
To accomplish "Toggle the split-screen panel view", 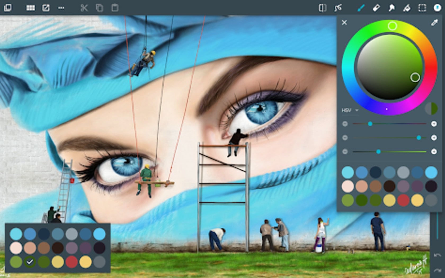I will [323, 8].
